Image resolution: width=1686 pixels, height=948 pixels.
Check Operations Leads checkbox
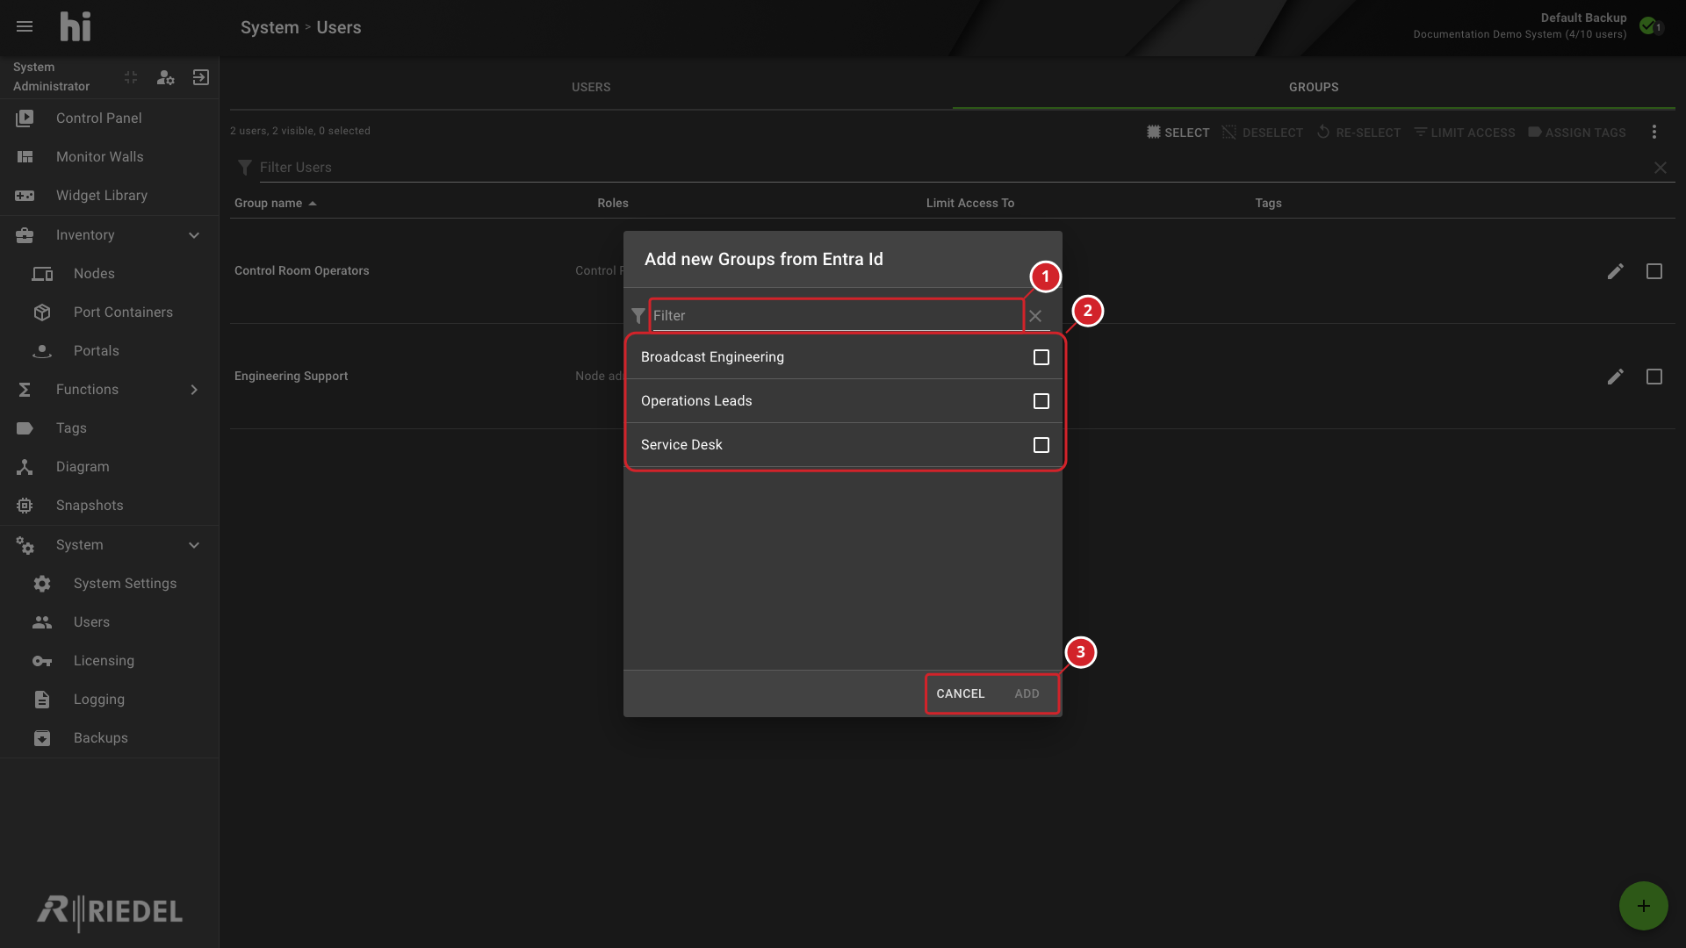pos(1041,401)
